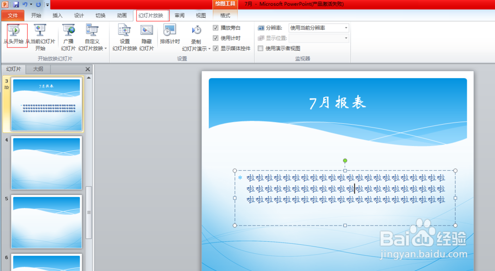The height and width of the screenshot is (271, 495).
Task: Expand Custom Slide Show dropdown arrow
Action: tap(105, 48)
